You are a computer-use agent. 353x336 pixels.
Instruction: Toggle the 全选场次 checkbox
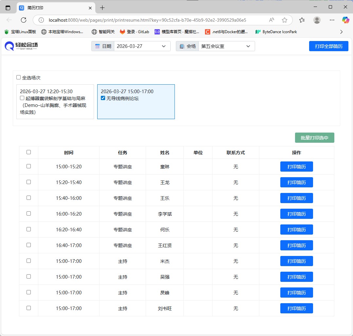[19, 77]
